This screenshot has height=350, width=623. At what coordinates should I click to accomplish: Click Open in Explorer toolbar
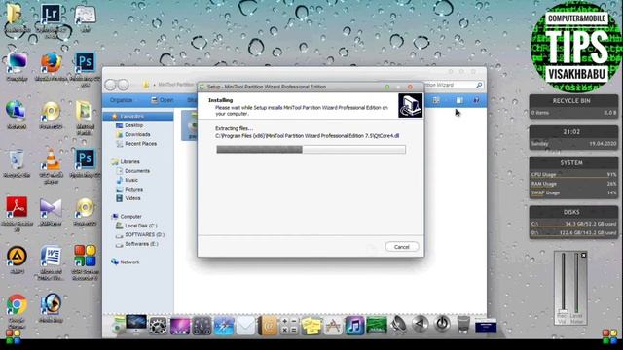[163, 100]
